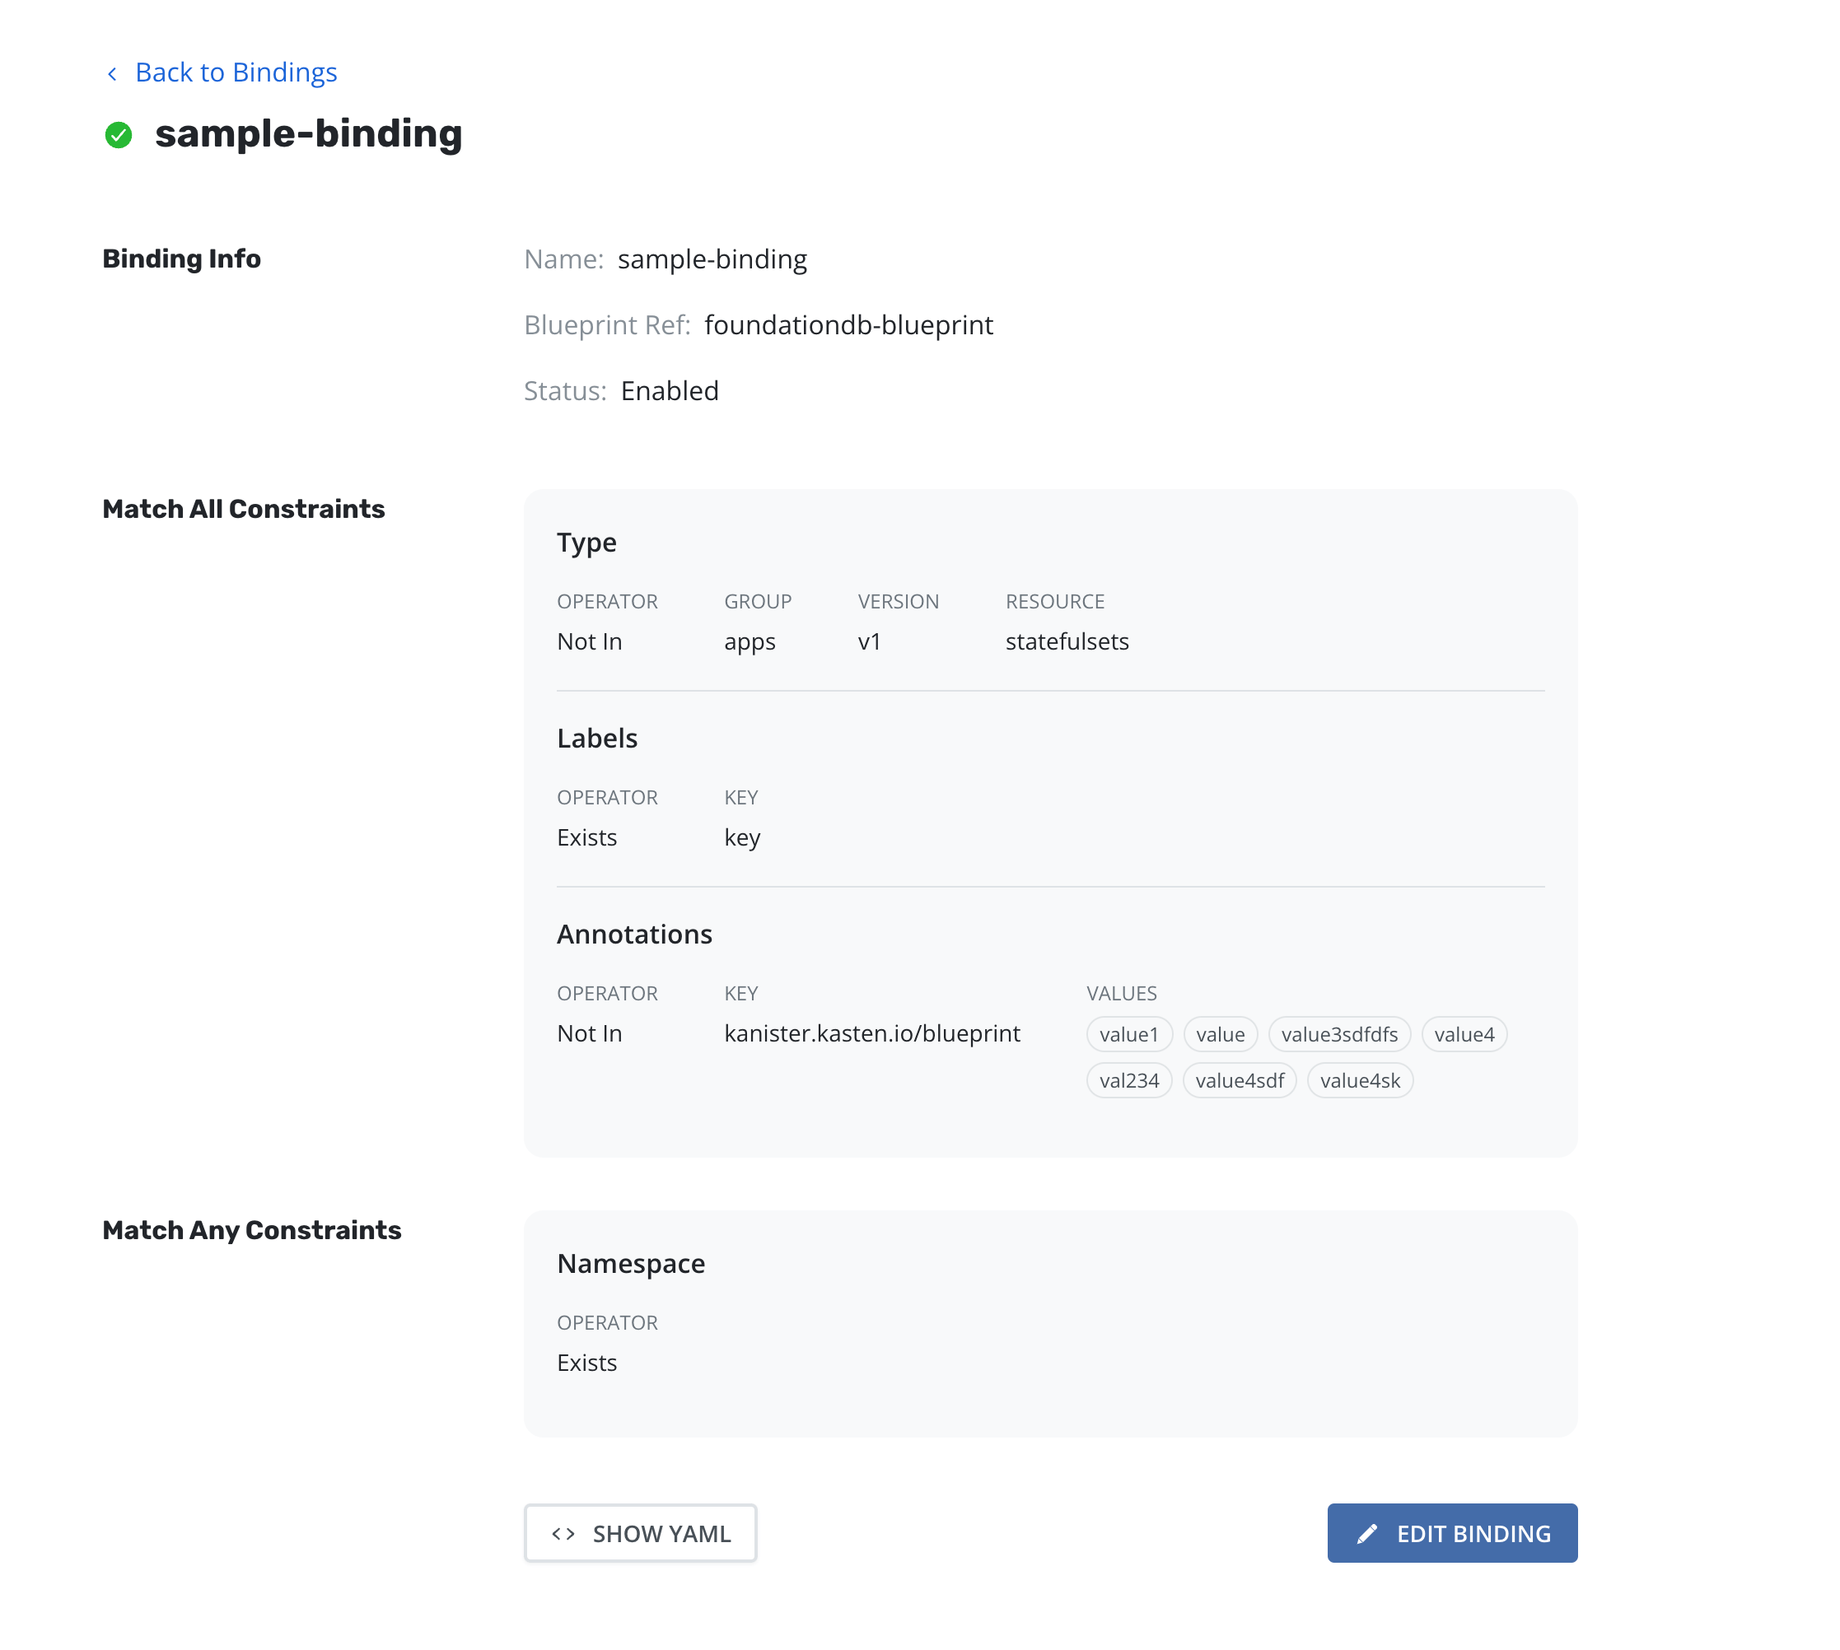
Task: Click the back chevron arrow icon
Action: [x=113, y=73]
